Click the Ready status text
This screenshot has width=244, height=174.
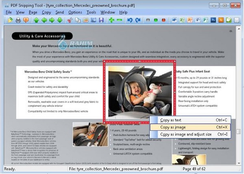[x=10, y=169]
